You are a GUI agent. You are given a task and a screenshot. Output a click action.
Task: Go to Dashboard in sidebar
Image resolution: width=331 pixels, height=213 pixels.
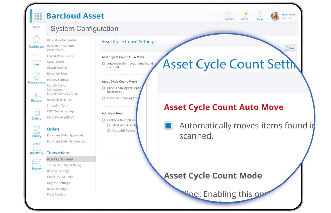pyautogui.click(x=36, y=42)
